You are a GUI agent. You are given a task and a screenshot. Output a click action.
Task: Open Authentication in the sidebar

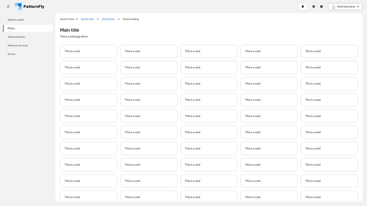pos(28,37)
